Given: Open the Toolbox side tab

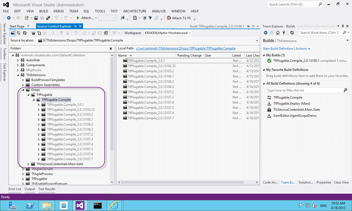Looking at the screenshot, I should [4, 54].
